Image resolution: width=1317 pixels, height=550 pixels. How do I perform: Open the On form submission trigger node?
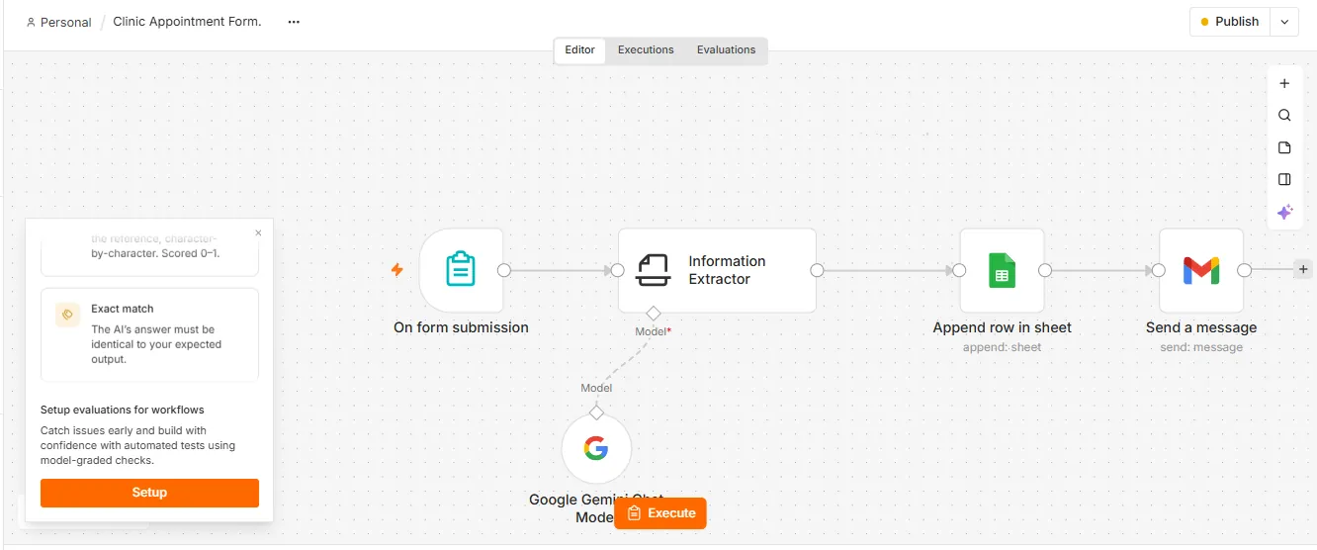461,270
